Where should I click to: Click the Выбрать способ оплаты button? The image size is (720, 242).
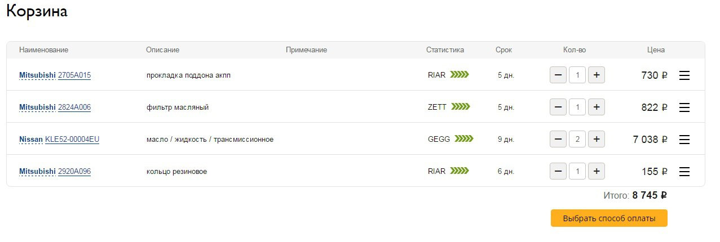(x=609, y=218)
